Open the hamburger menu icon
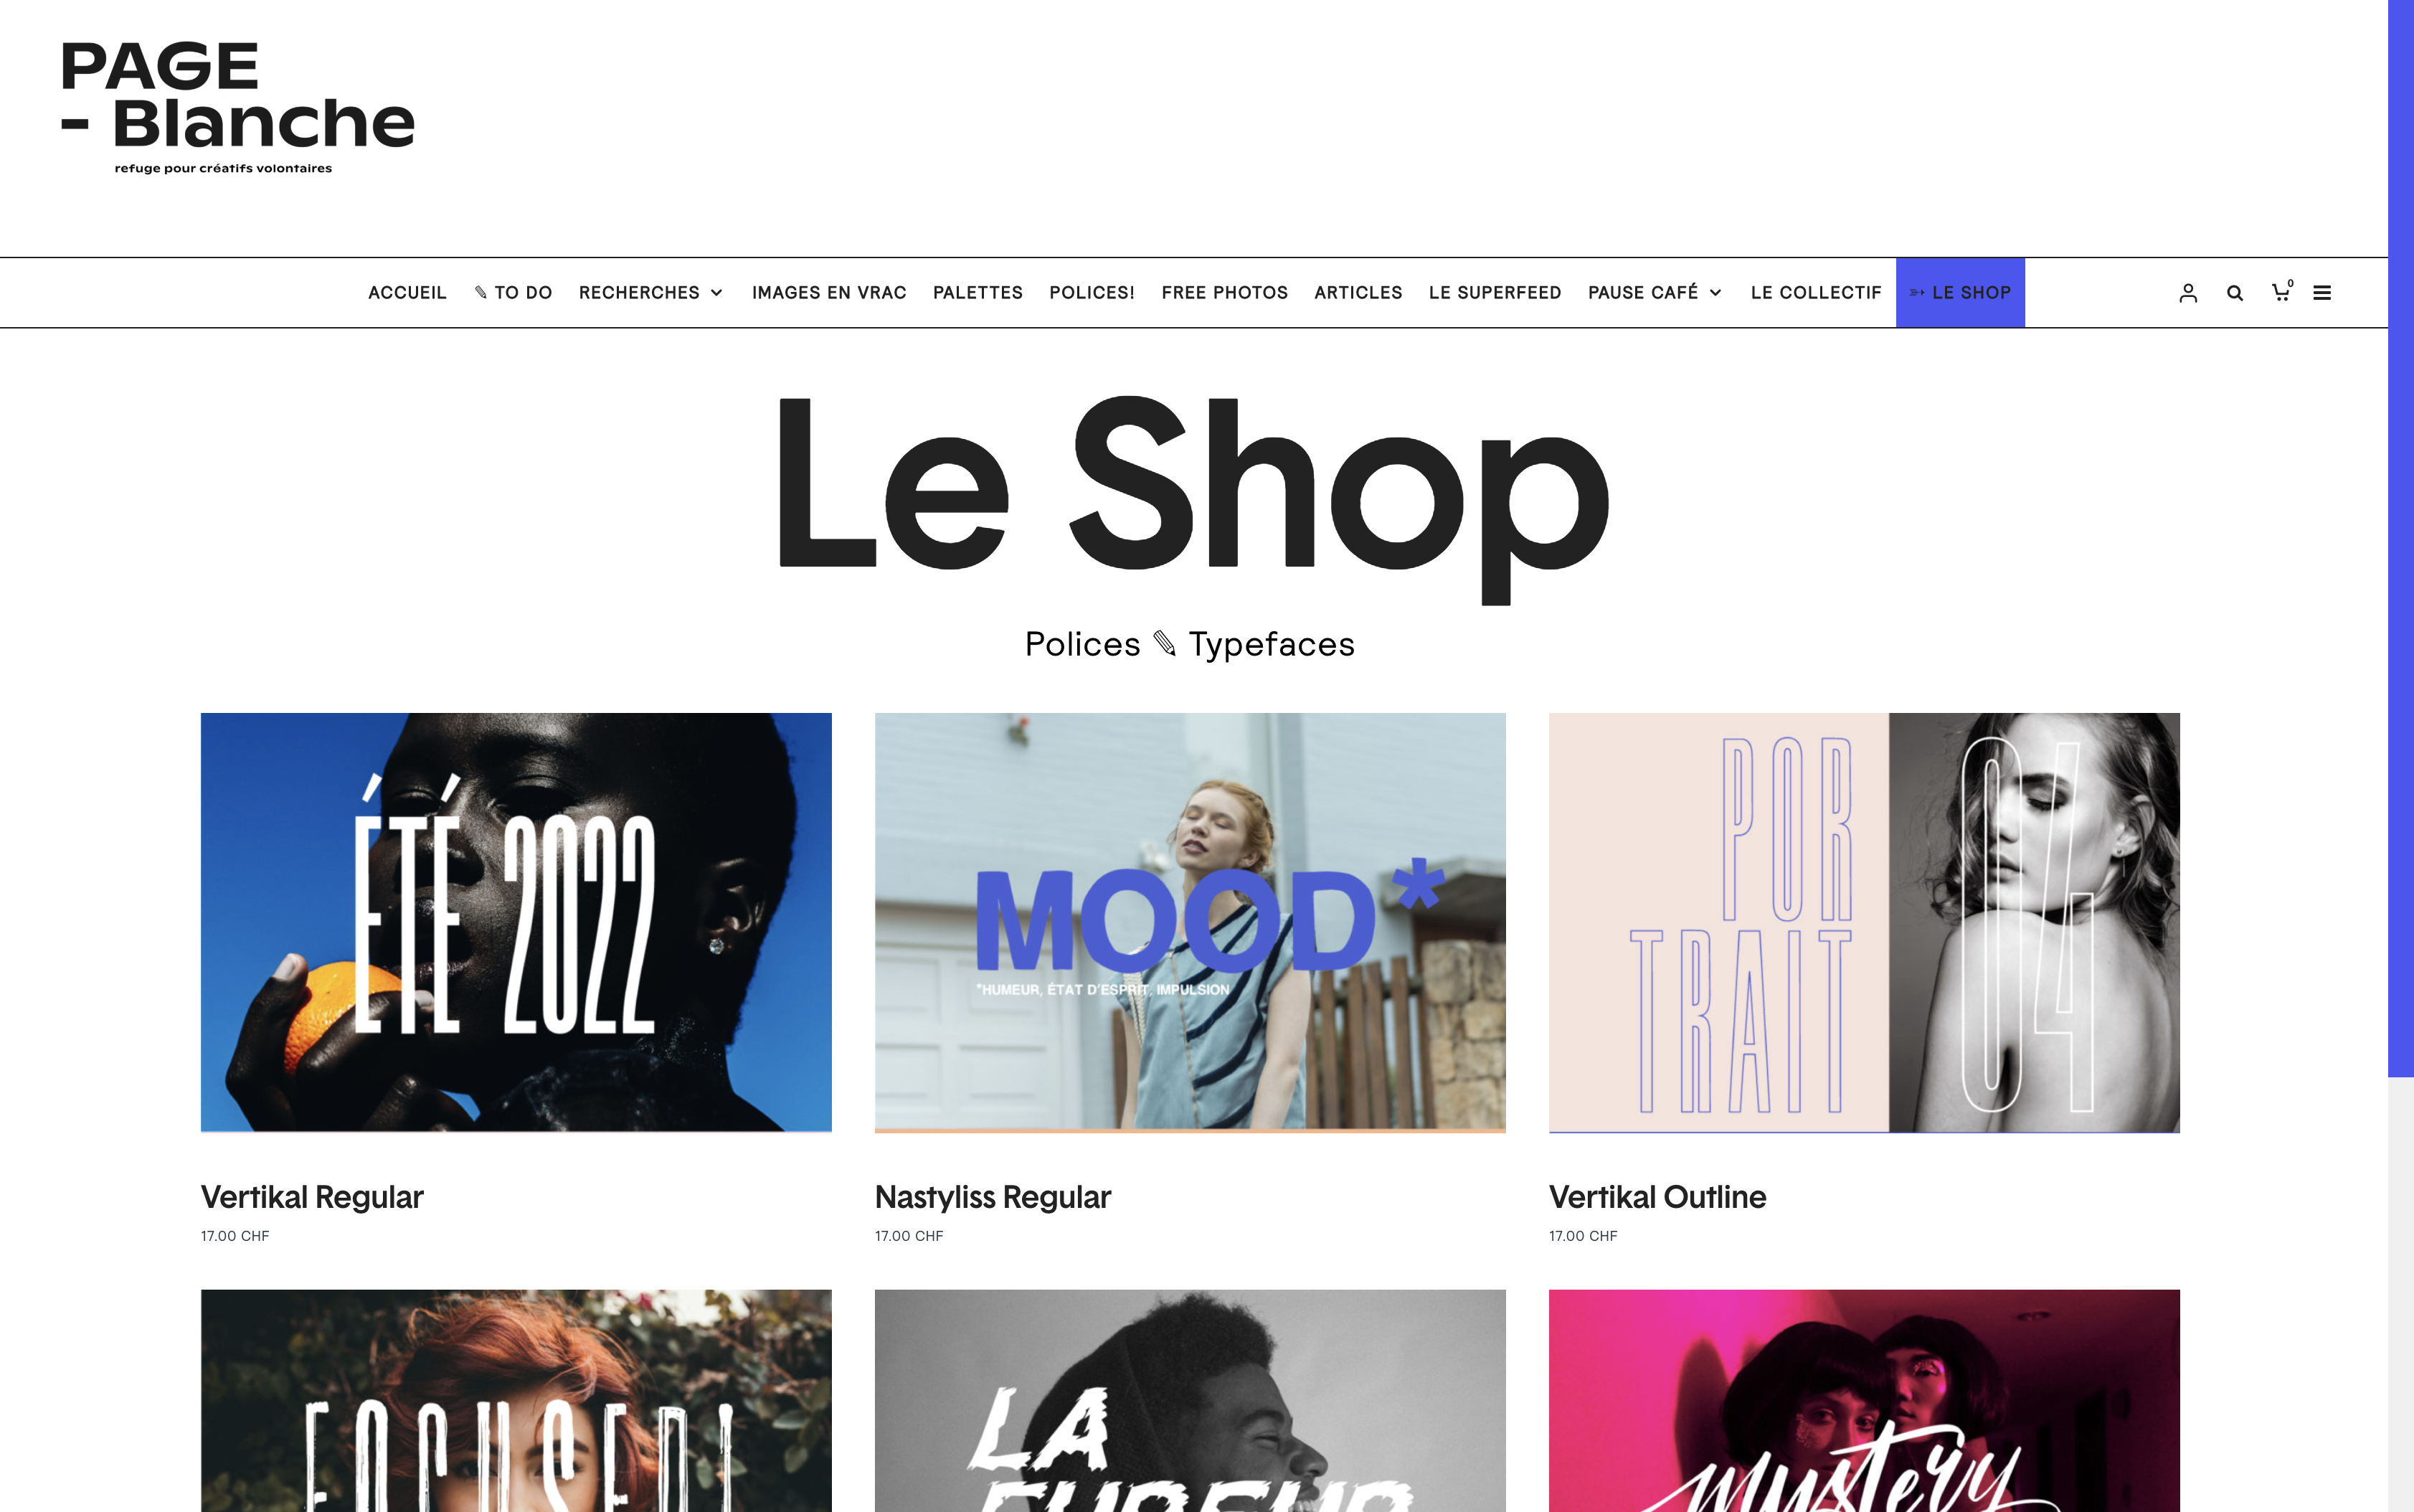Screen dimensions: 2414x1512 (x=2322, y=293)
